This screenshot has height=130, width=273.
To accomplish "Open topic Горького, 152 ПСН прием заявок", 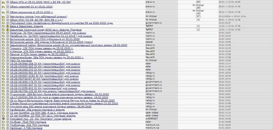I will [42, 48].
